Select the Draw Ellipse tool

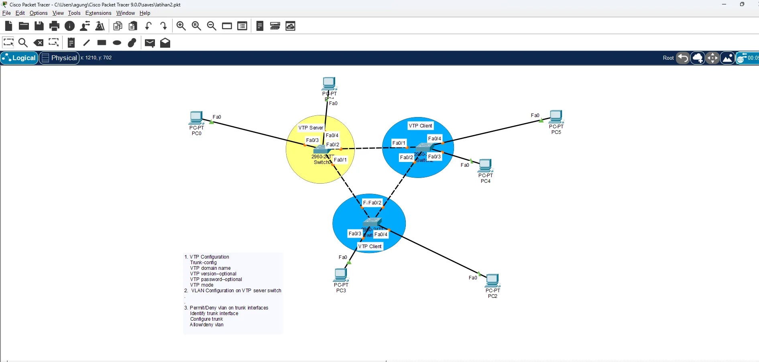(117, 42)
